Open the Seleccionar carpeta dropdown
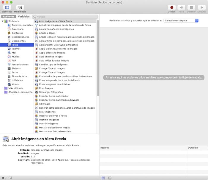208x180 pixels. [x=181, y=21]
